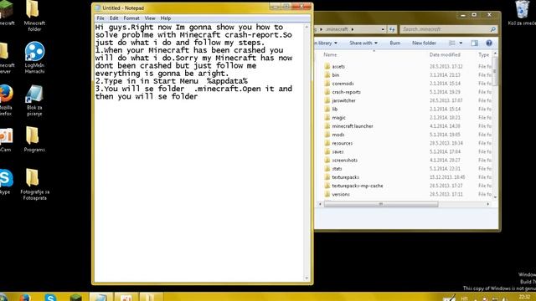This screenshot has width=536, height=301.
Task: Click Explorer scroll right arrow
Action: 487,204
